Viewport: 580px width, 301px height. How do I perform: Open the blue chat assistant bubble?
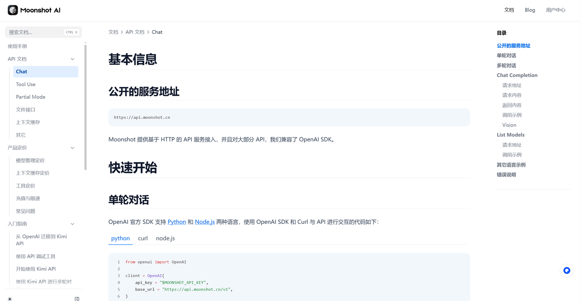(567, 271)
